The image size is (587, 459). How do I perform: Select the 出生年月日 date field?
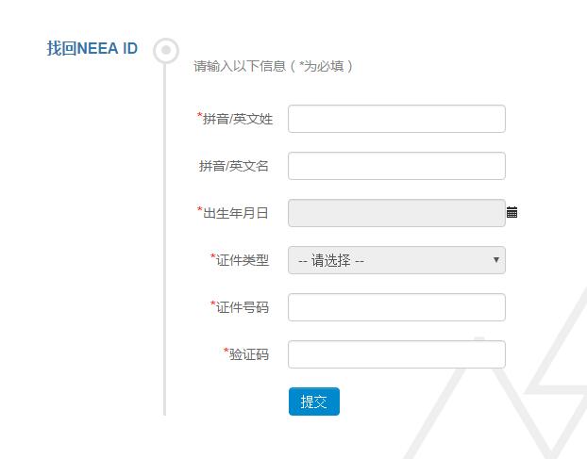tap(396, 213)
